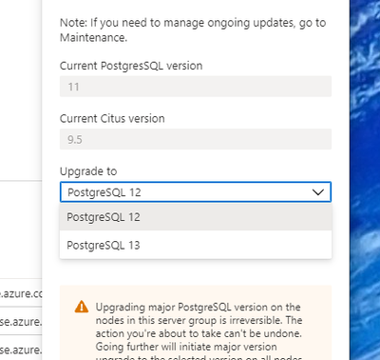Click the 'Current PostgresSQL version' label
The width and height of the screenshot is (380, 360).
131,66
